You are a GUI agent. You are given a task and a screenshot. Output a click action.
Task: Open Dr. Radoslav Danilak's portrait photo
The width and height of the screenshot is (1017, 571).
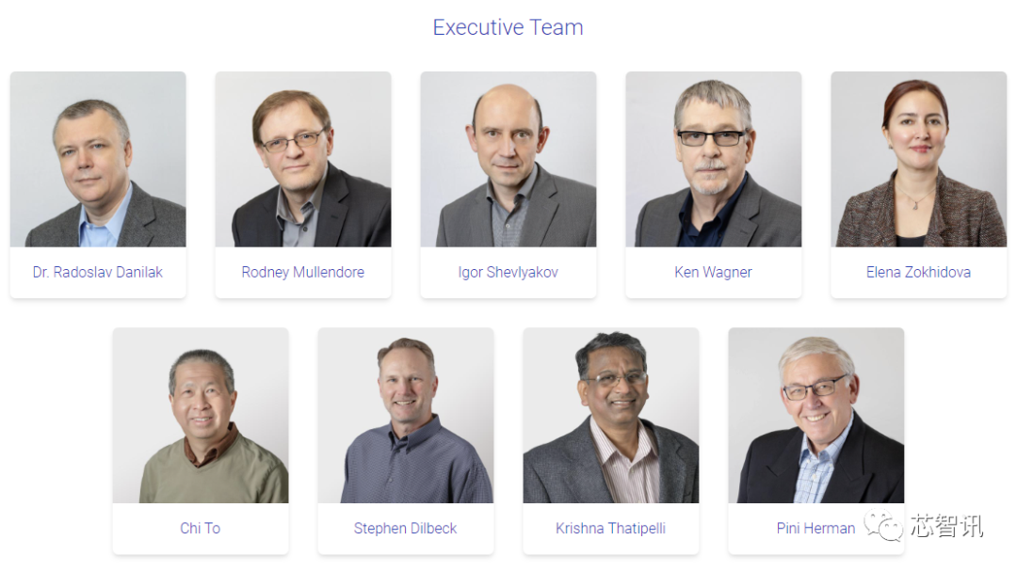(x=98, y=159)
